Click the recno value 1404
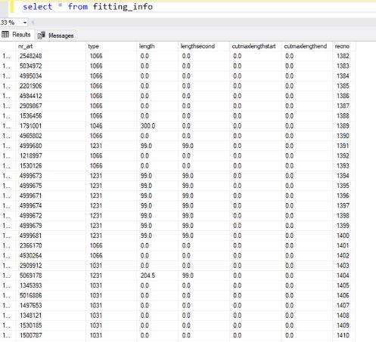Screen dimensions: 376x342 (343, 276)
